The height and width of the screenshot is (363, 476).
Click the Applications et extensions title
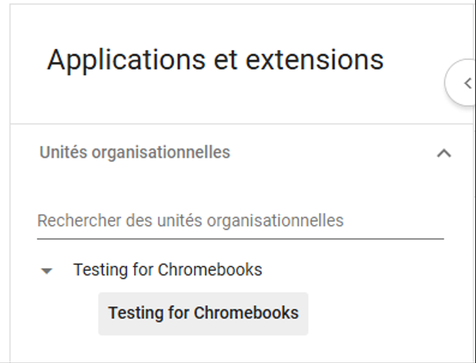pos(215,60)
